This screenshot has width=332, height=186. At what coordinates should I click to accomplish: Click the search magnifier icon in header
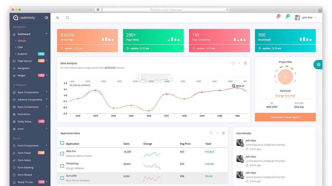[x=58, y=18]
